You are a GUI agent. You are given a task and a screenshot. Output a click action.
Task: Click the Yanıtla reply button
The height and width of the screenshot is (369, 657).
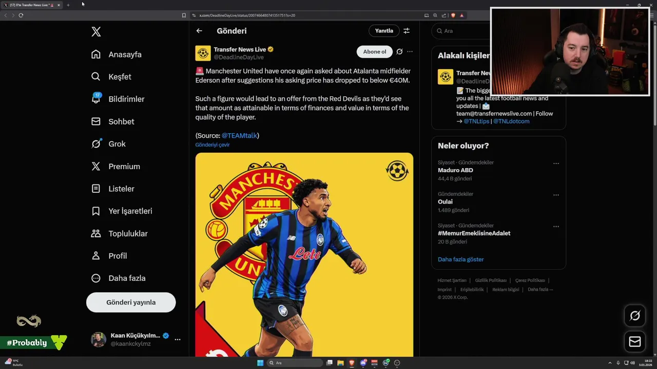(x=384, y=31)
